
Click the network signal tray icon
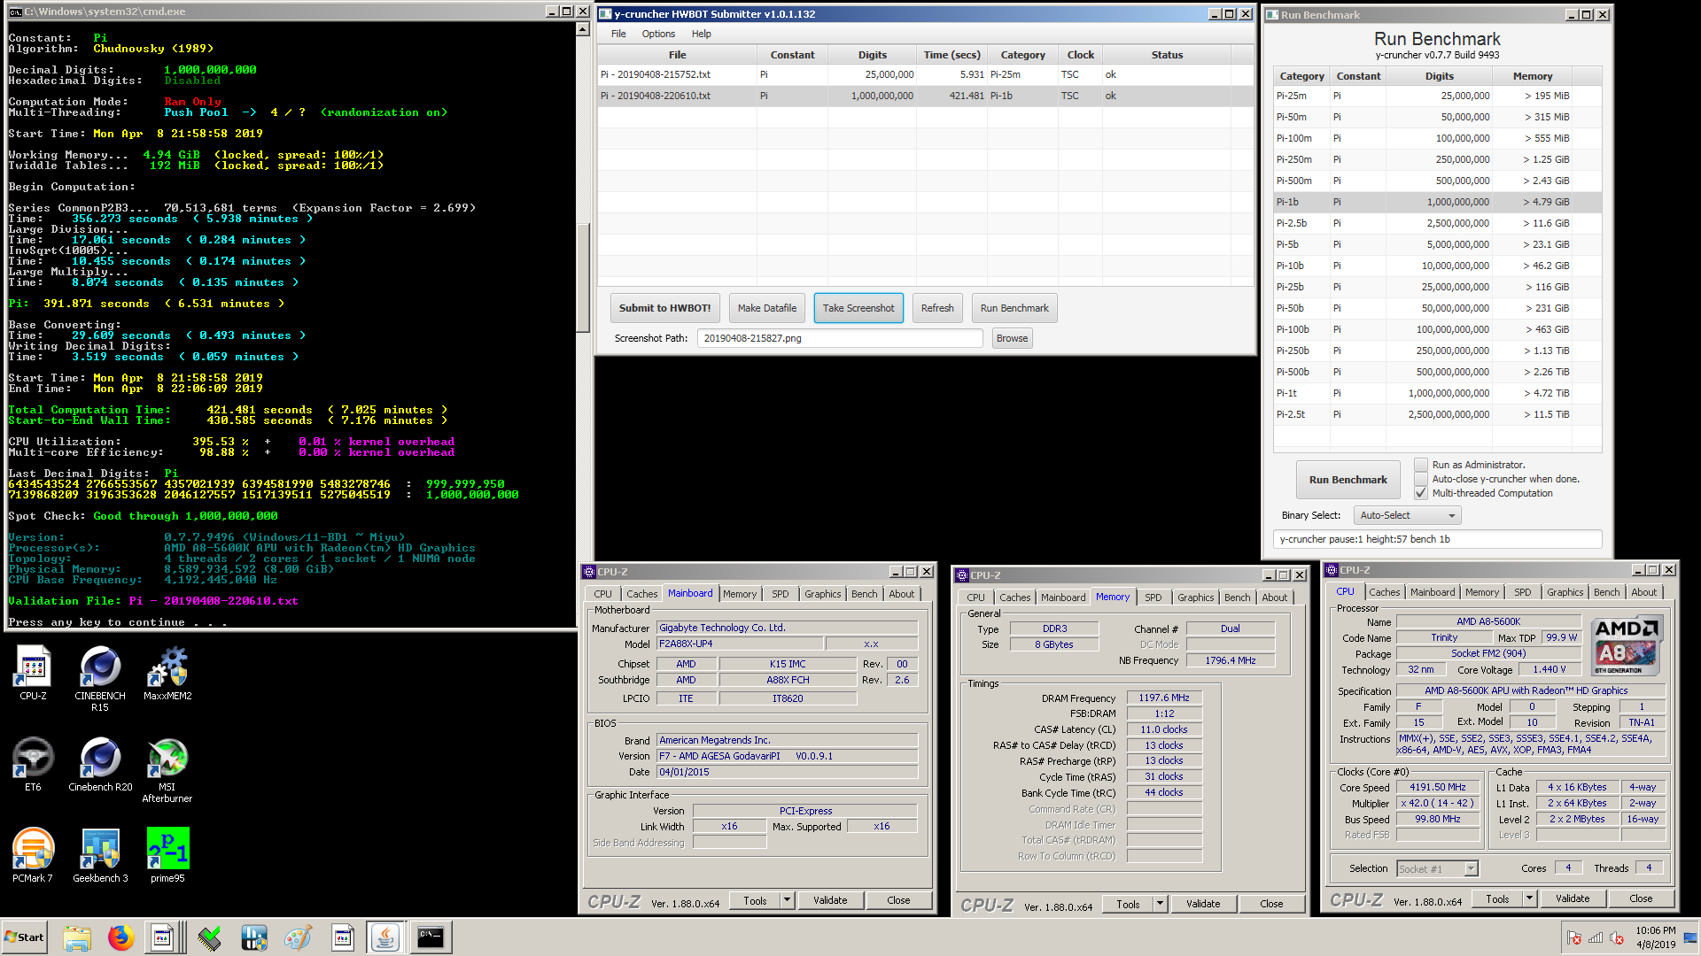tap(1596, 937)
